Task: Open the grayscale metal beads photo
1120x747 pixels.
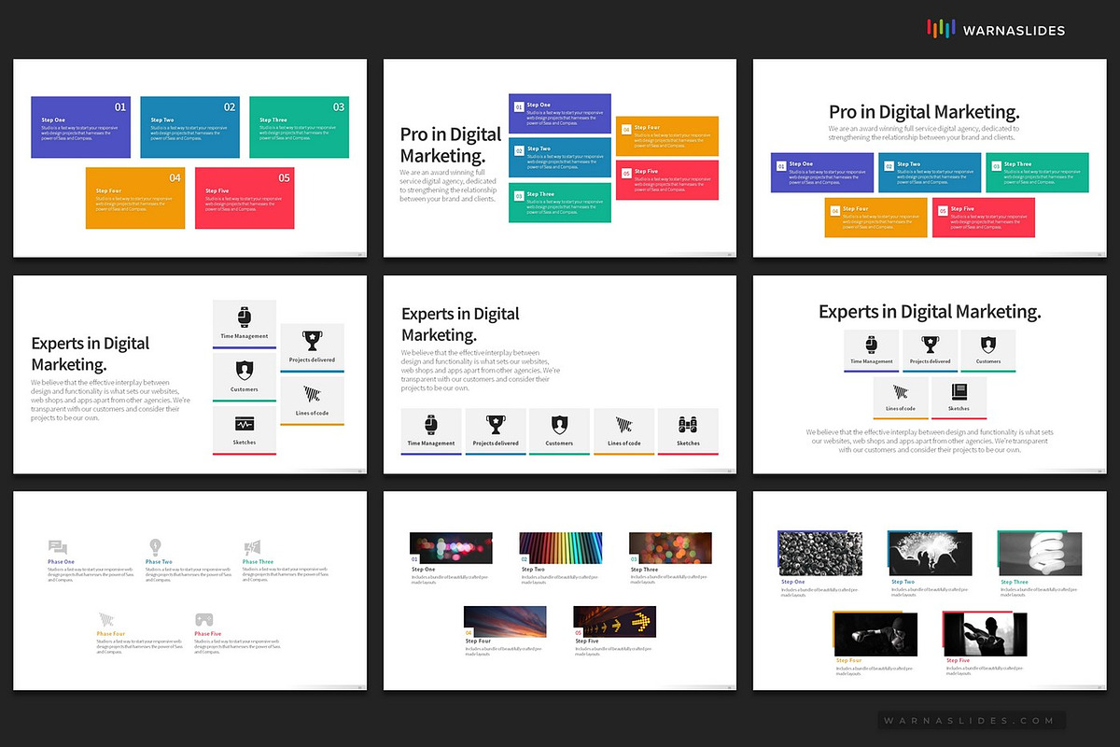Action: coord(821,553)
